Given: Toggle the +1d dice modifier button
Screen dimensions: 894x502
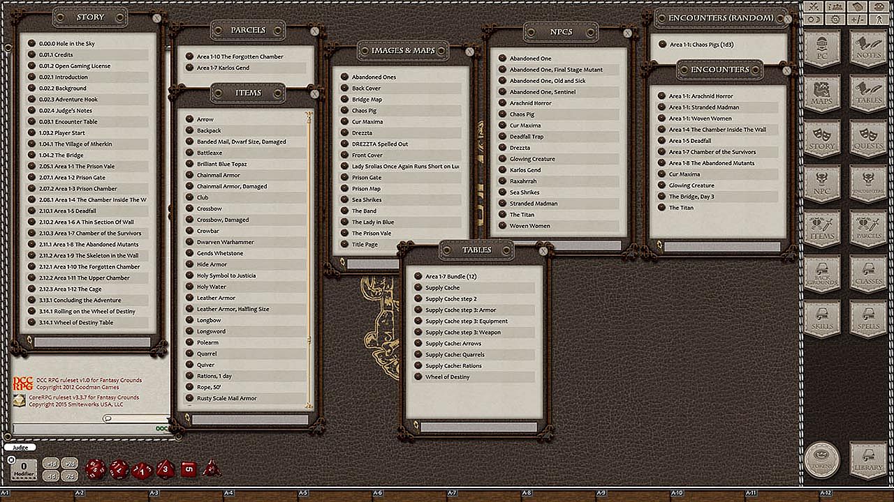Looking at the screenshot, I should [51, 464].
